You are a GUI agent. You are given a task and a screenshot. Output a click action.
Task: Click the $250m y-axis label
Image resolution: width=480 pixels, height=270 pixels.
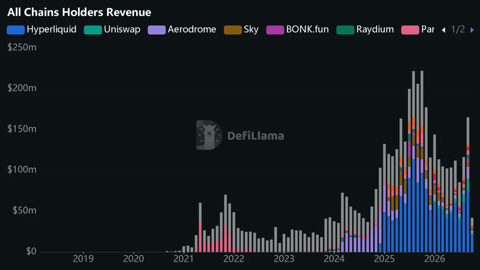[22, 47]
